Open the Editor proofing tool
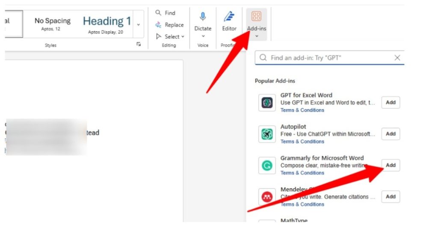 [229, 21]
